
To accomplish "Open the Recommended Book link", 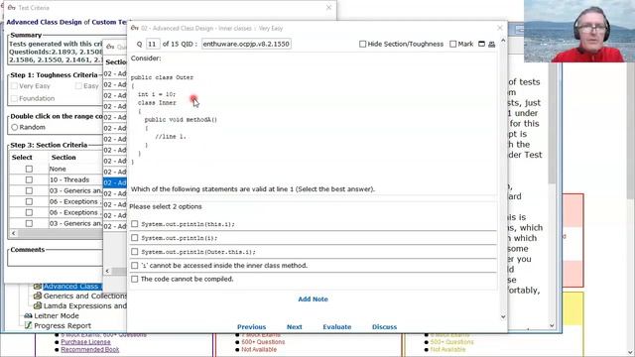I will tap(90, 350).
